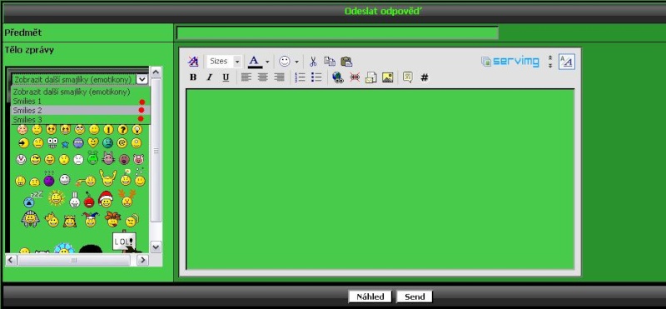Image resolution: width=666 pixels, height=309 pixels.
Task: Switch editor mode with the A/A icon
Action: point(567,62)
